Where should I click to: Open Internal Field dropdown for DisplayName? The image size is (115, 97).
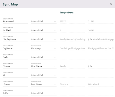[x=44, y=39]
